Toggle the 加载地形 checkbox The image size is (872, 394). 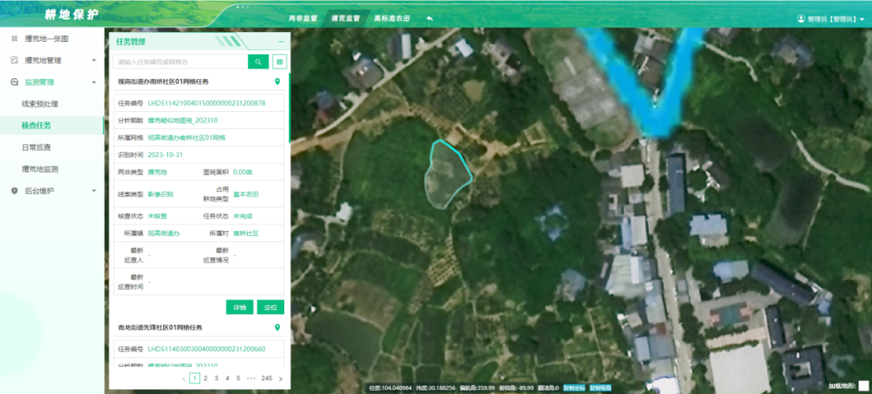pyautogui.click(x=863, y=385)
